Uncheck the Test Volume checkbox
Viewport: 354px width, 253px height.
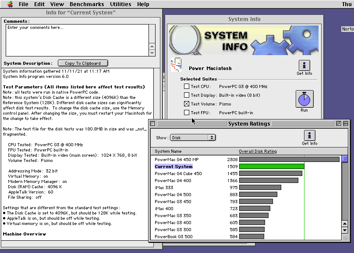[x=187, y=104]
